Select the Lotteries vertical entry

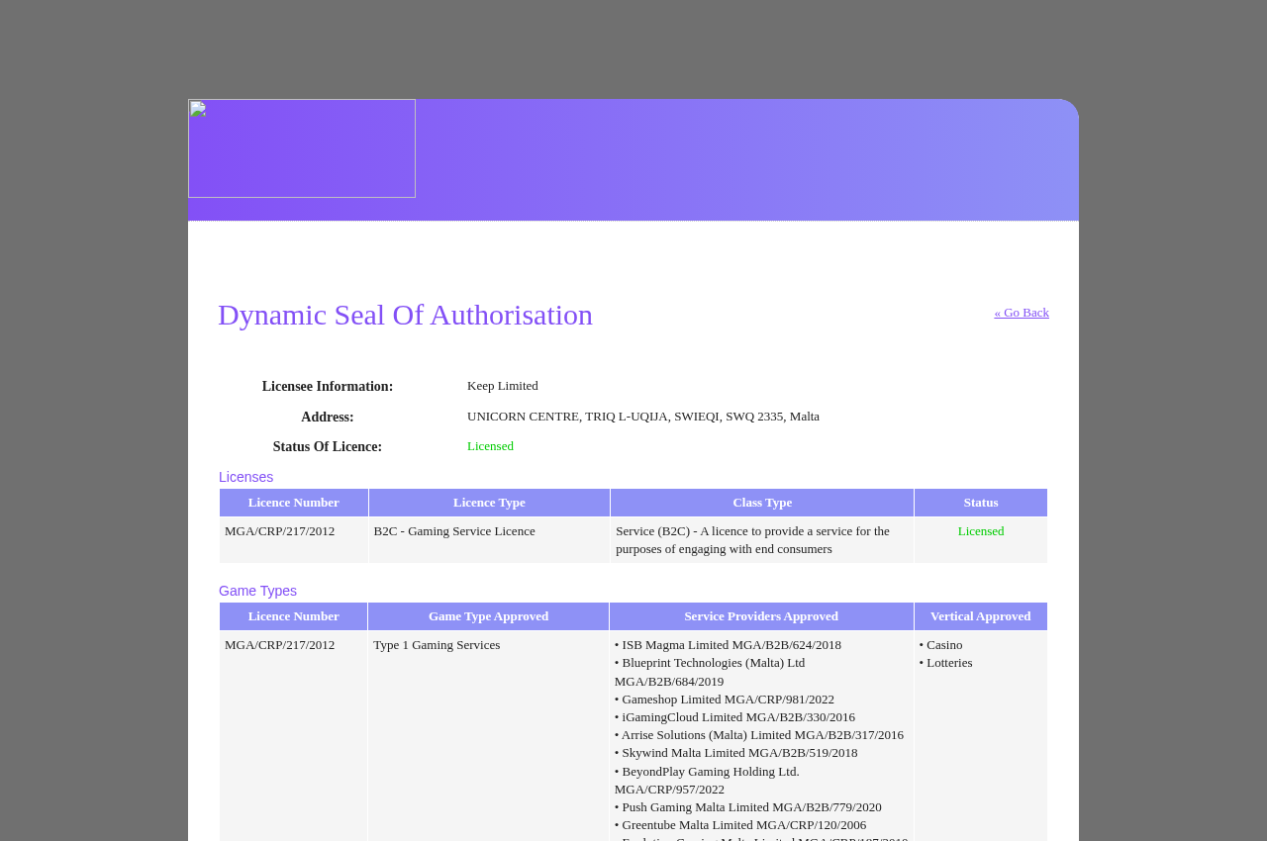tap(945, 663)
